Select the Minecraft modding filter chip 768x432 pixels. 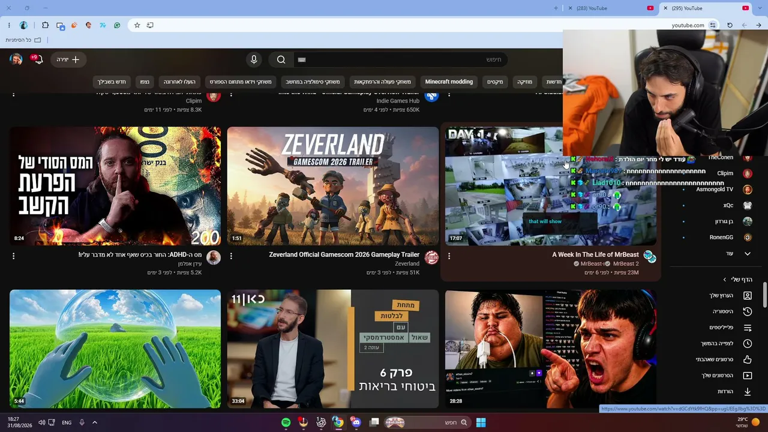click(449, 82)
